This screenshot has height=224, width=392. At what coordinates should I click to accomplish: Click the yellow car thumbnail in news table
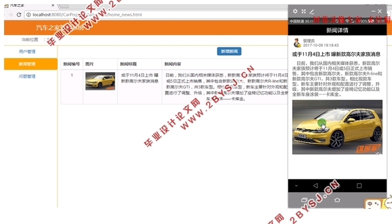coord(100,81)
